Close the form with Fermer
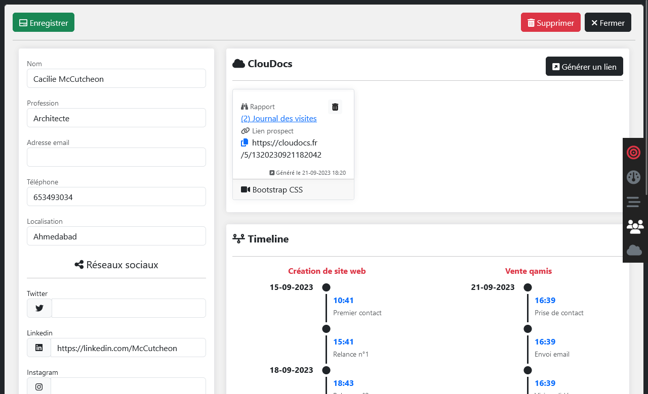The image size is (648, 394). pos(607,23)
